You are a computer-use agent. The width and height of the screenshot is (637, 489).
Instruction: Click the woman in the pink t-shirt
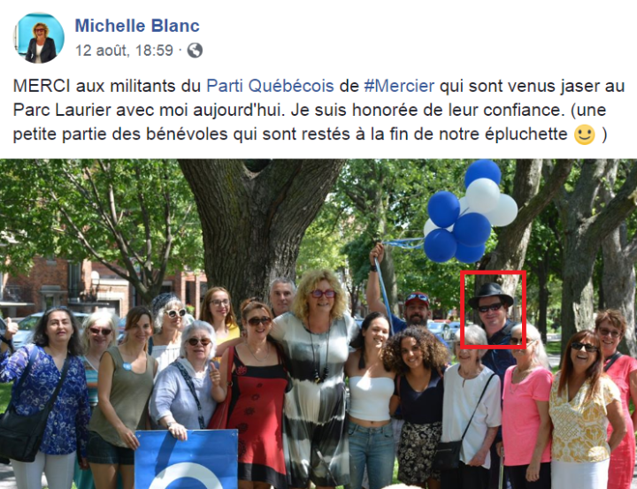(x=526, y=406)
